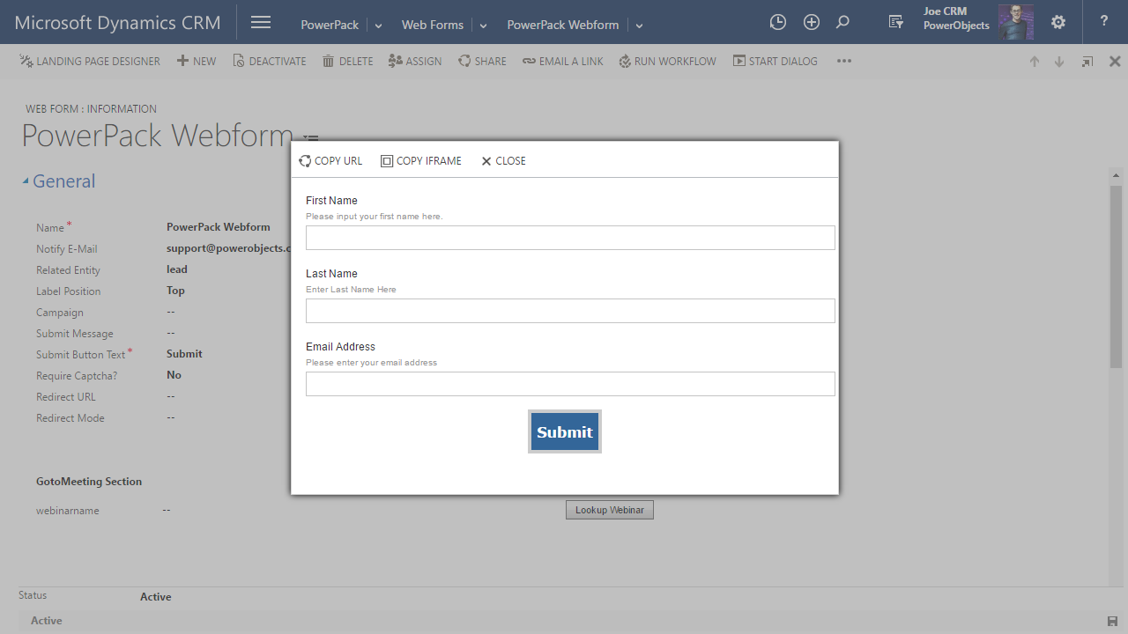Open the search magnifier icon
Image resolution: width=1128 pixels, height=634 pixels.
coord(842,22)
